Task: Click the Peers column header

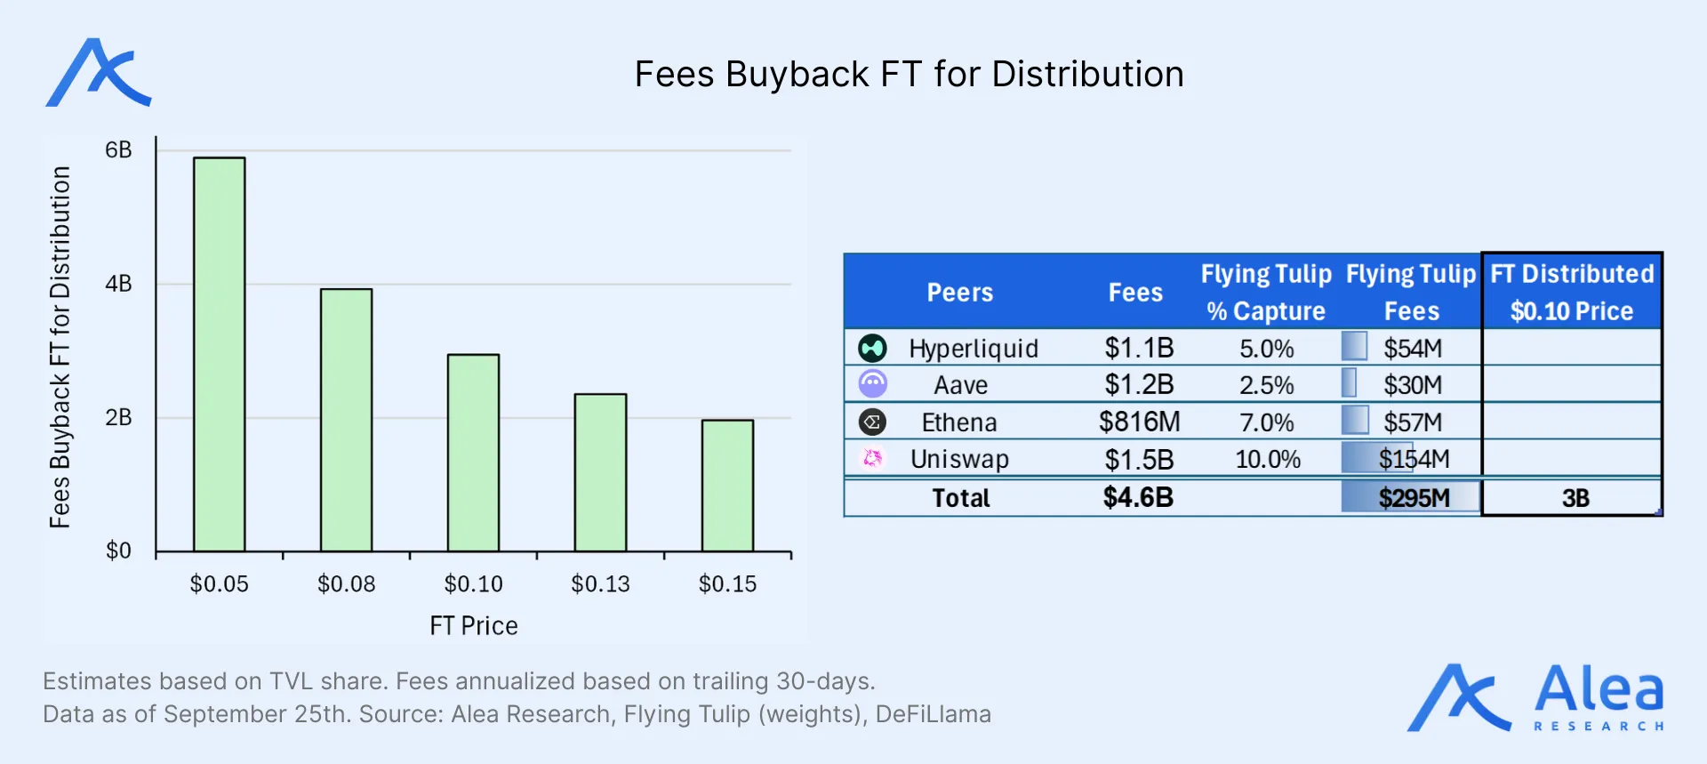Action: coord(959,293)
